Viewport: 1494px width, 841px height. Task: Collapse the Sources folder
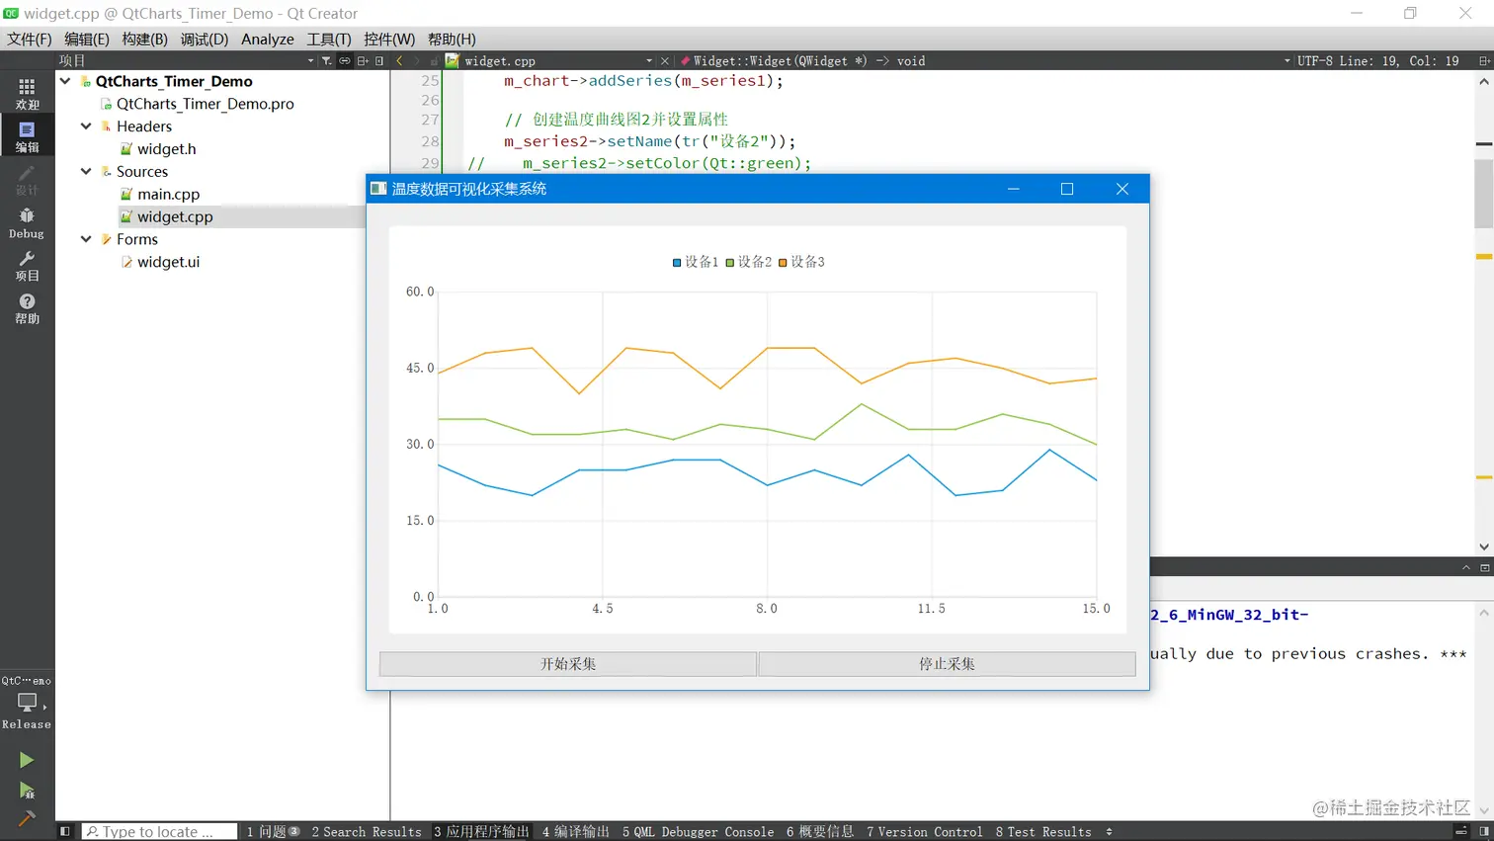pyautogui.click(x=86, y=171)
